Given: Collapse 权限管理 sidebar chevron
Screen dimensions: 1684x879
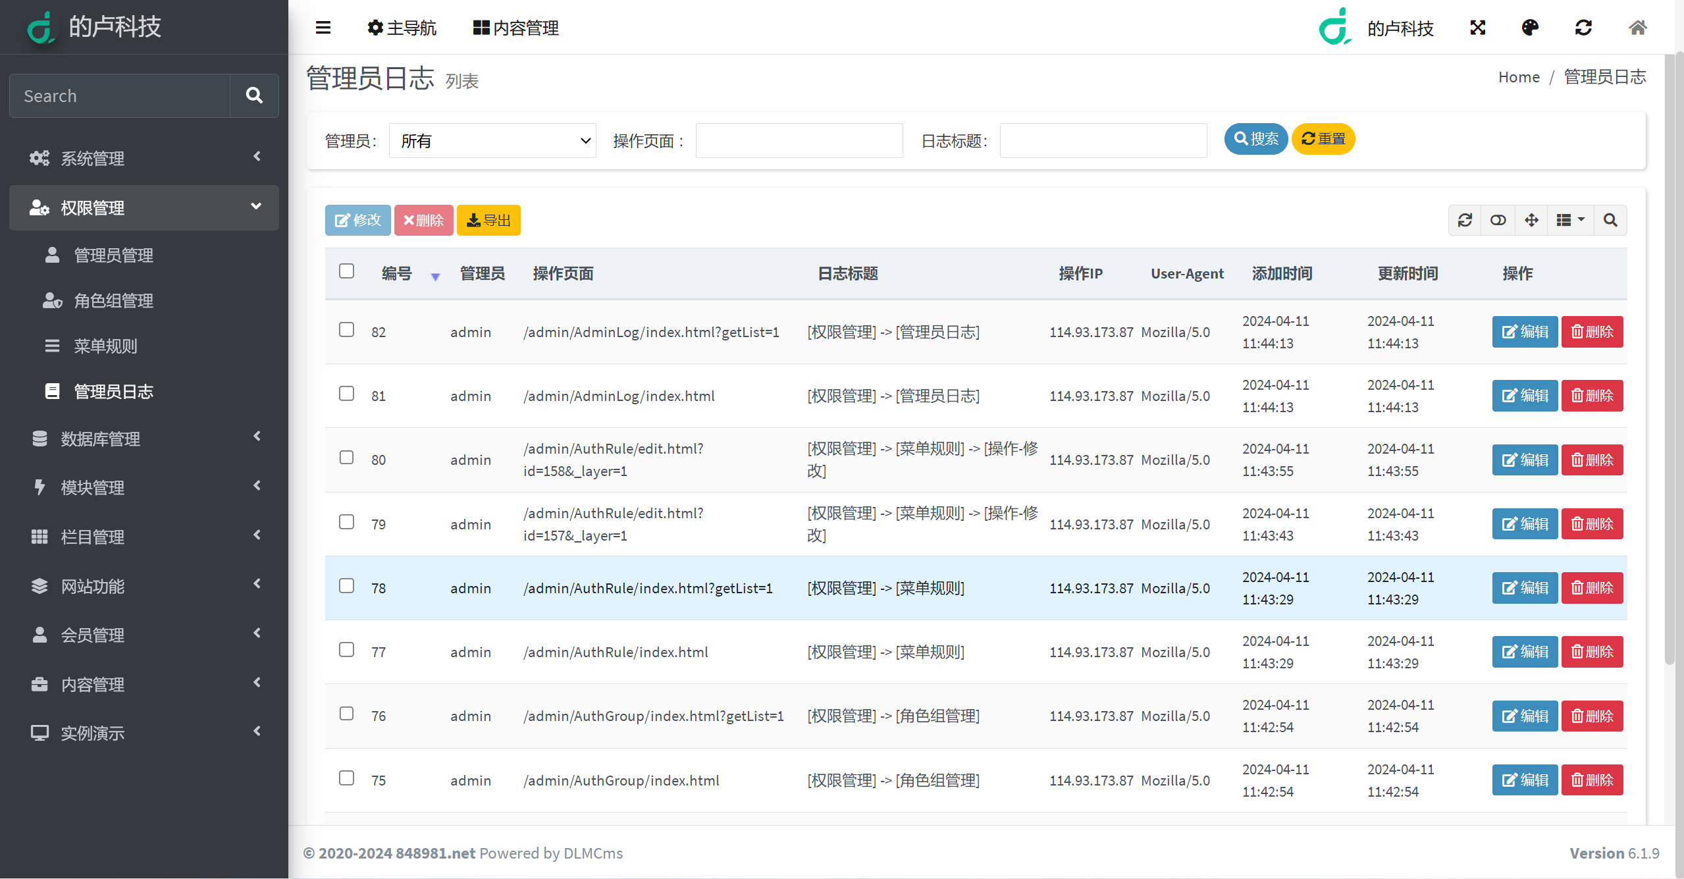Looking at the screenshot, I should 256,206.
